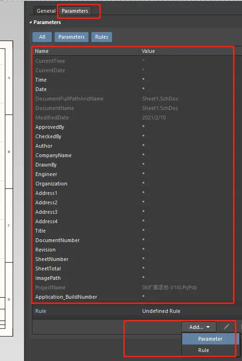The height and width of the screenshot is (361, 242).
Task: Edit the DocumentNumber value field
Action: 187,240
